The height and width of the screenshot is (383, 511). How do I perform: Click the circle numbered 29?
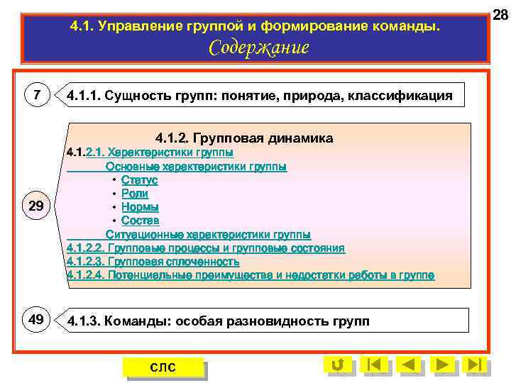36,205
